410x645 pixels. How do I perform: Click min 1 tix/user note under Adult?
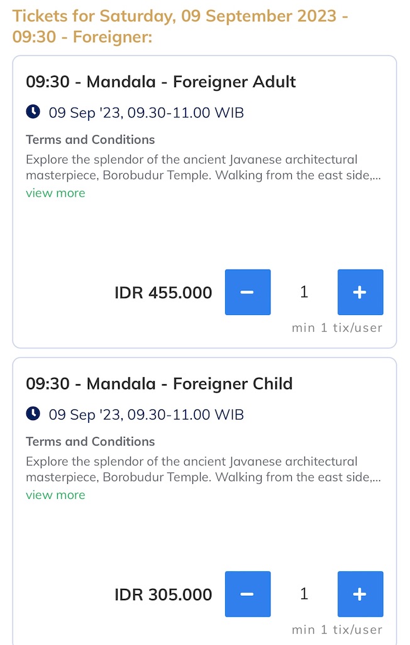(x=337, y=328)
